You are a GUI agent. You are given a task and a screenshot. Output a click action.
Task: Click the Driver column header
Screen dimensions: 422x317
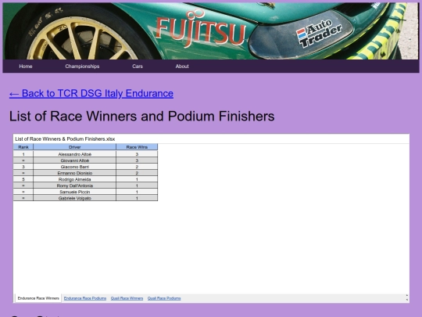click(74, 147)
